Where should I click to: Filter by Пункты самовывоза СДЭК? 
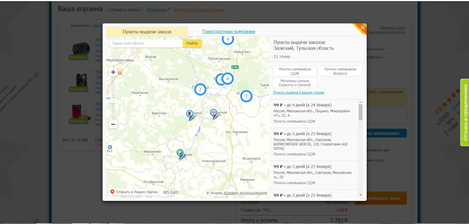tap(295, 71)
